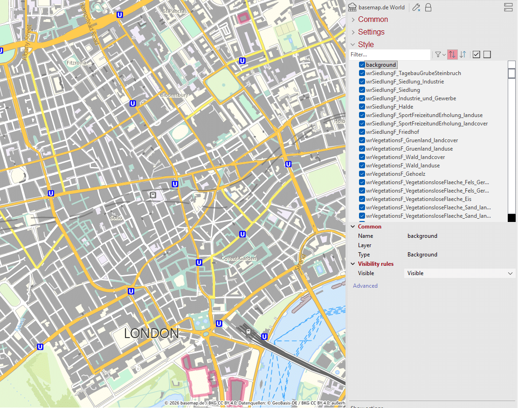Click the Albany Street label
Image resolution: width=518 pixels, height=408 pixels.
tap(27, 43)
